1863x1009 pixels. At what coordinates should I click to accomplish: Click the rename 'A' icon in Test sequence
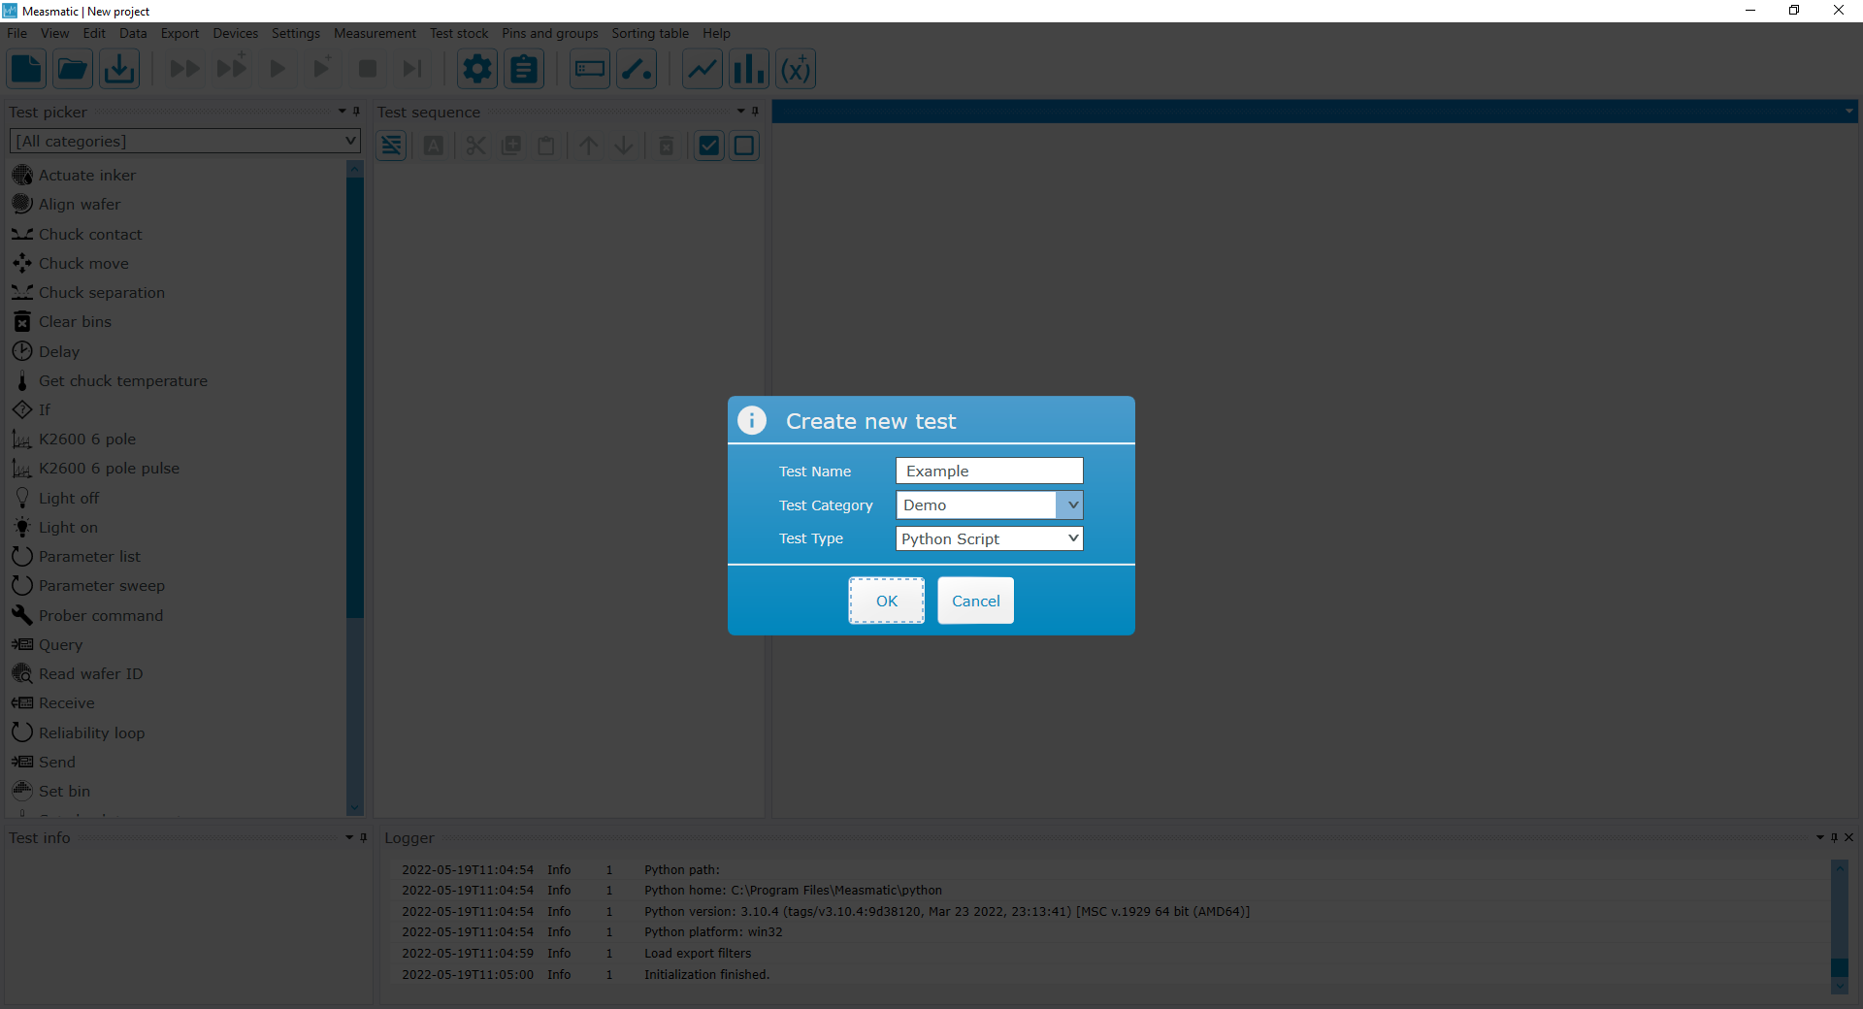click(434, 146)
